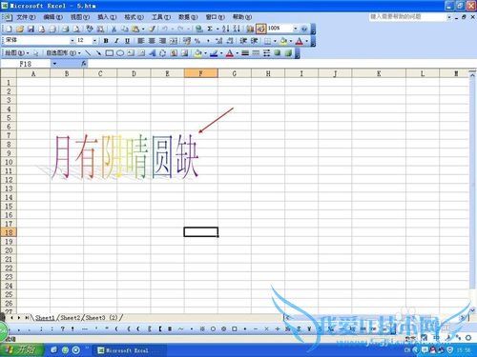Open the Format menu
Screen dimensions: 477x357
tap(134, 17)
